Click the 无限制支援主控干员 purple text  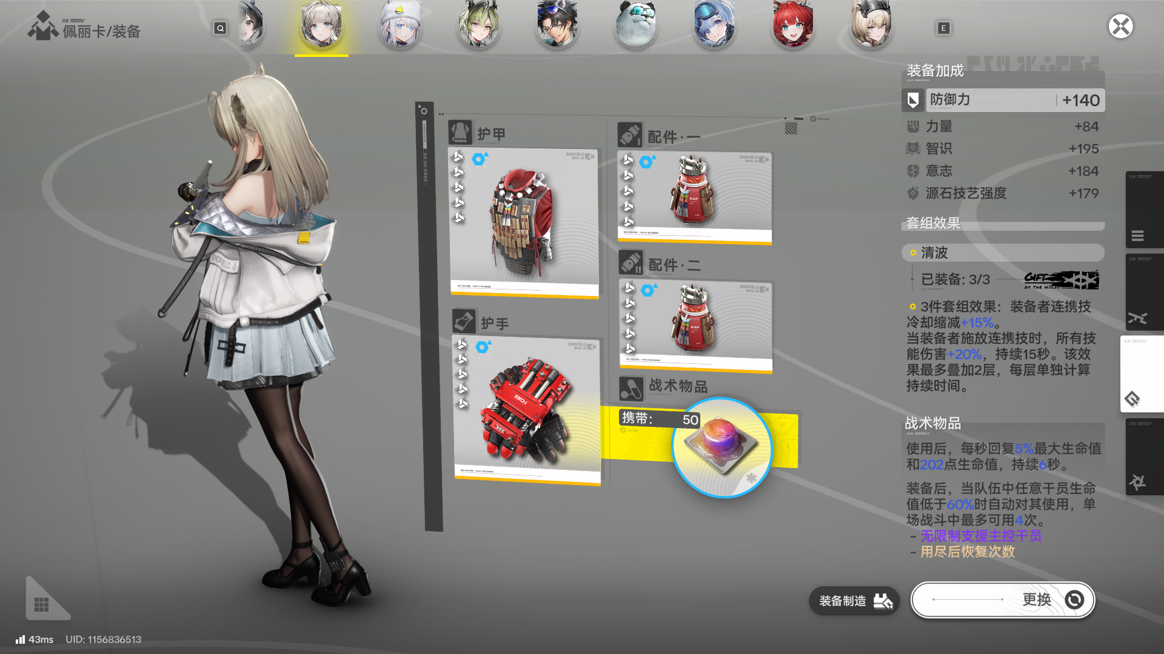(981, 536)
